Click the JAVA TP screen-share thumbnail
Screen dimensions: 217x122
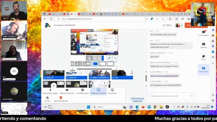pyautogui.click(x=77, y=75)
